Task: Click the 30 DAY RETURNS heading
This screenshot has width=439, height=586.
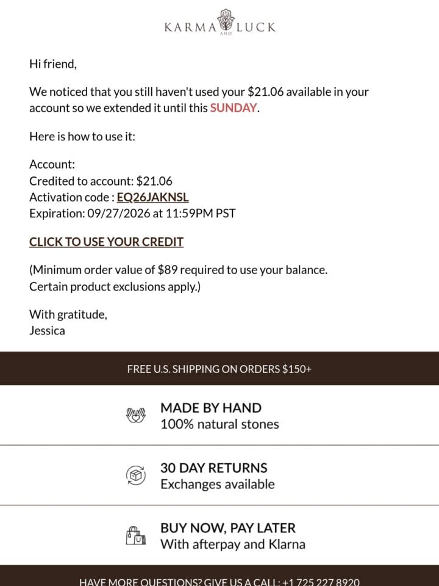Action: pos(214,468)
